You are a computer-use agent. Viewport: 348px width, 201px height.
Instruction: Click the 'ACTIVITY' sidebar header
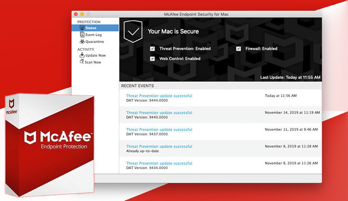pyautogui.click(x=86, y=49)
